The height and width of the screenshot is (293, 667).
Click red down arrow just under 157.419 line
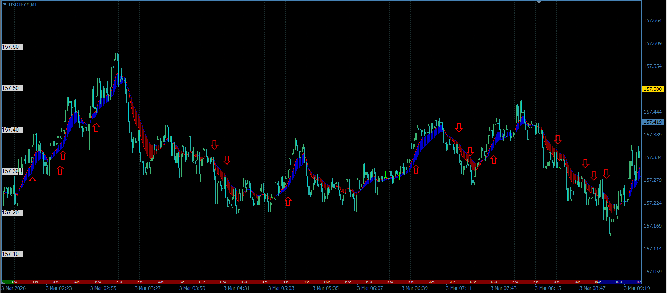coord(459,127)
